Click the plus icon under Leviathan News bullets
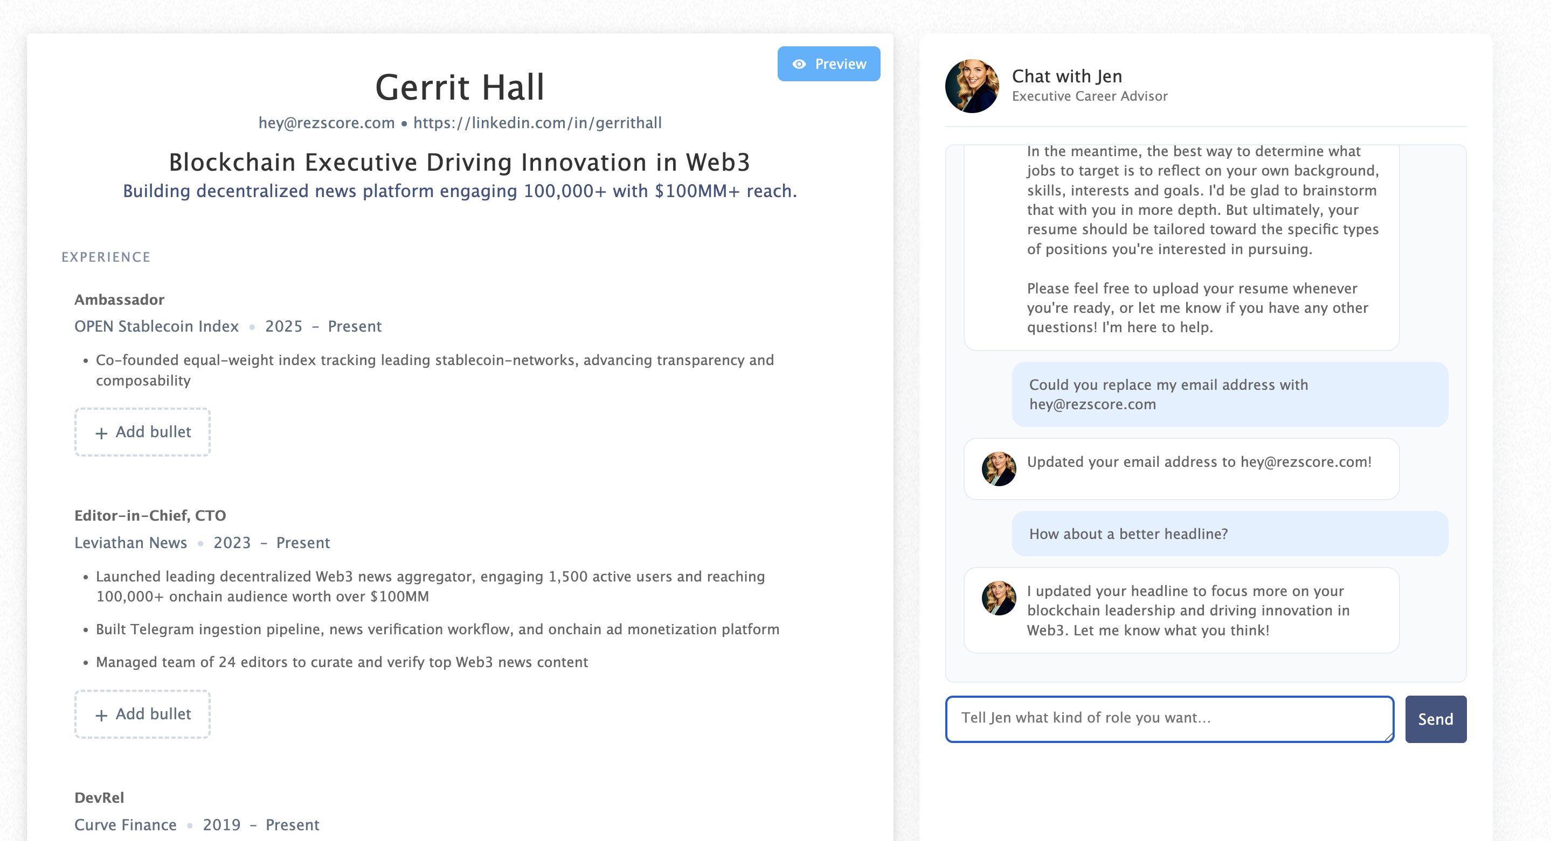This screenshot has width=1551, height=841. (101, 715)
